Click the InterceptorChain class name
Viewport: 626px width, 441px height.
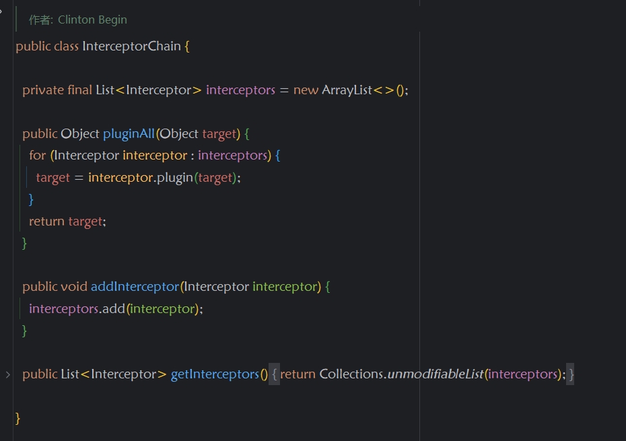coord(131,46)
